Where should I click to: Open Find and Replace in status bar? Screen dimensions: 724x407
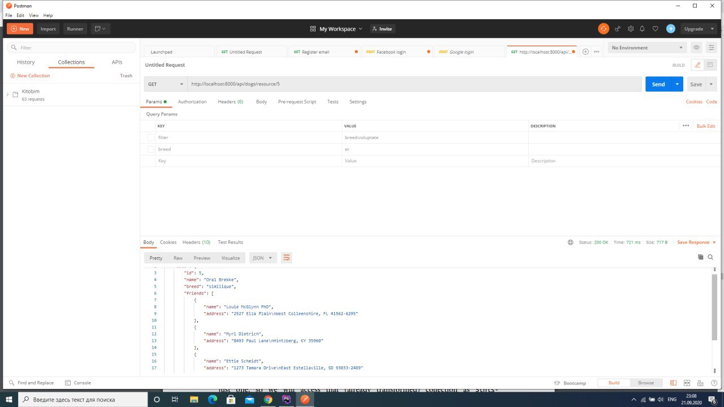(31, 383)
